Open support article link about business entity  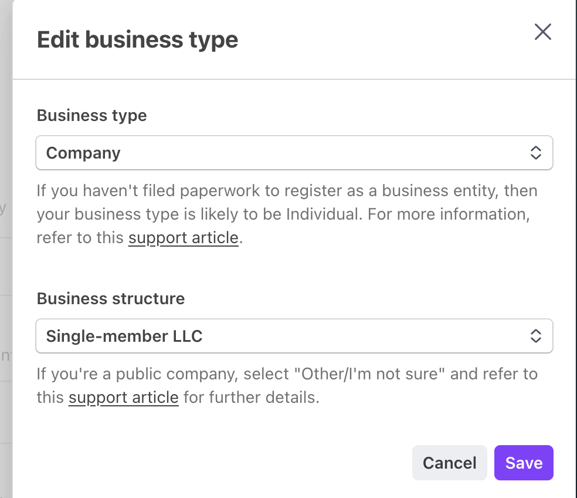coord(184,238)
